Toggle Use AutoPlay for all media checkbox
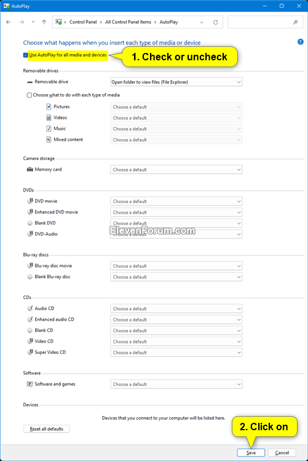Image resolution: width=308 pixels, height=461 pixels. pyautogui.click(x=26, y=55)
